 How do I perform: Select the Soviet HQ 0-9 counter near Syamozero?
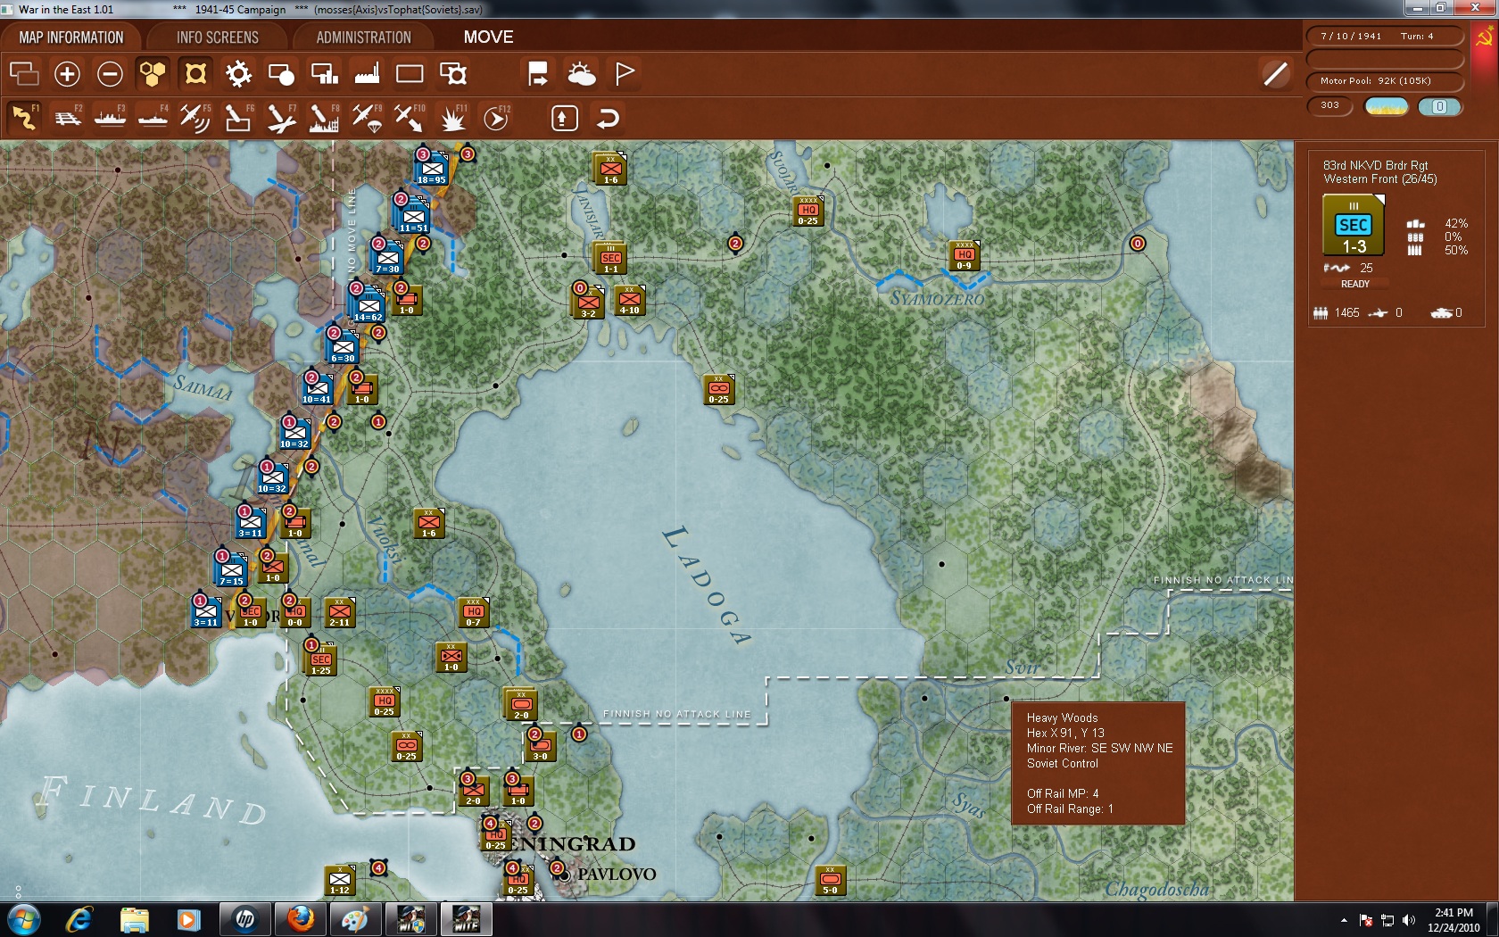tap(964, 256)
